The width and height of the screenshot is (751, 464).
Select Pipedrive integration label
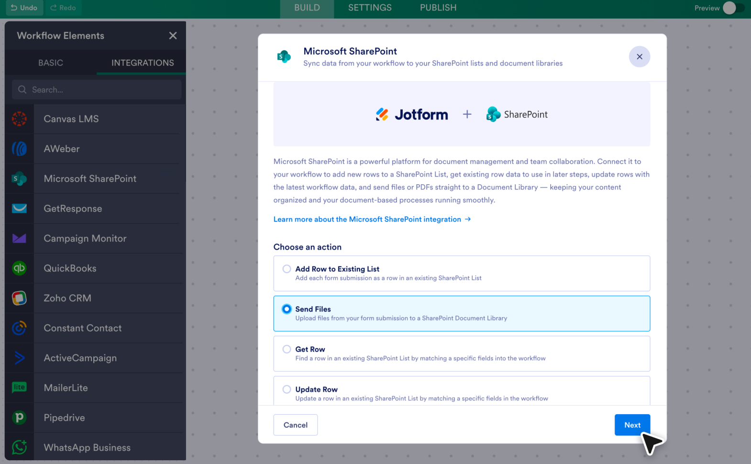pos(64,418)
